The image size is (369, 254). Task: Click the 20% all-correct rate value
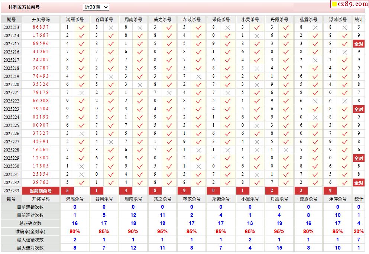tap(359, 231)
